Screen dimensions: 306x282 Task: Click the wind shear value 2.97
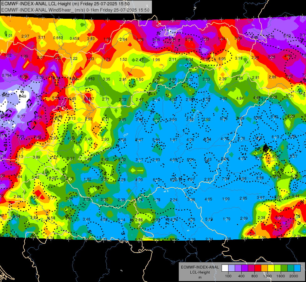pos(25,36)
